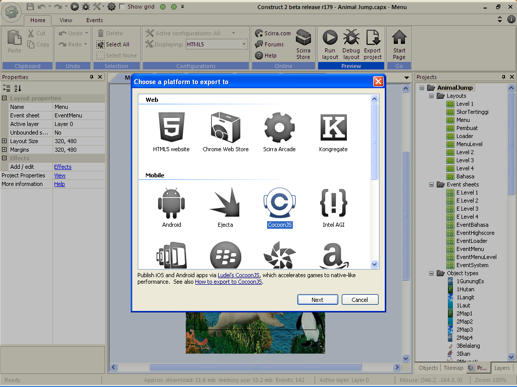The width and height of the screenshot is (517, 387).
Task: Click the Effects link in properties
Action: 63,167
